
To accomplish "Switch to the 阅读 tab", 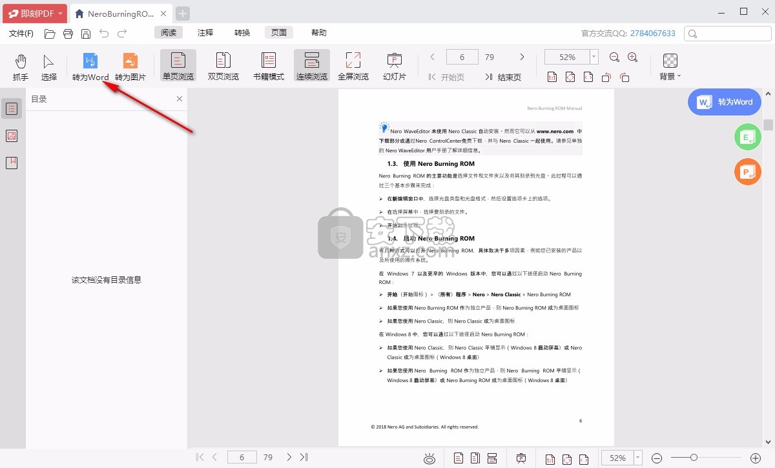I will [169, 33].
